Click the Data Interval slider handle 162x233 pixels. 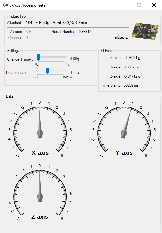(47, 71)
